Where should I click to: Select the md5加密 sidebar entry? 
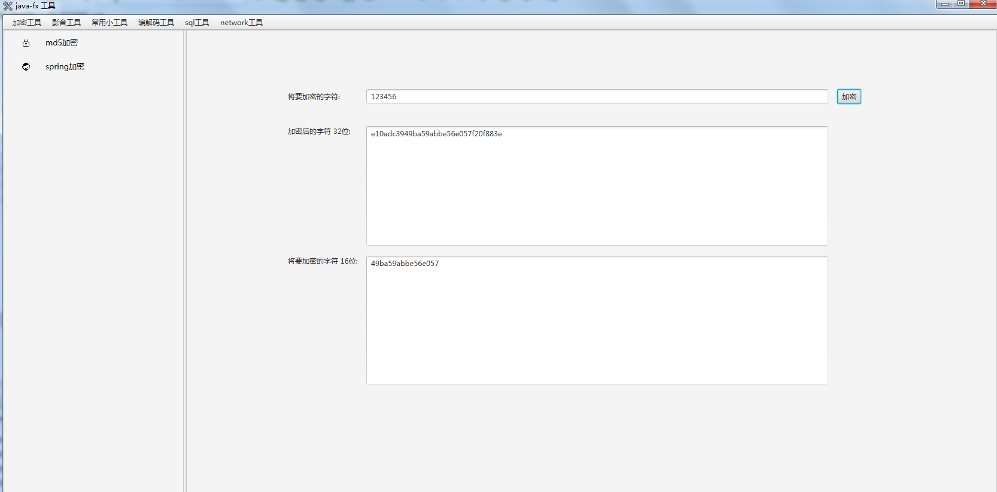pyautogui.click(x=62, y=43)
